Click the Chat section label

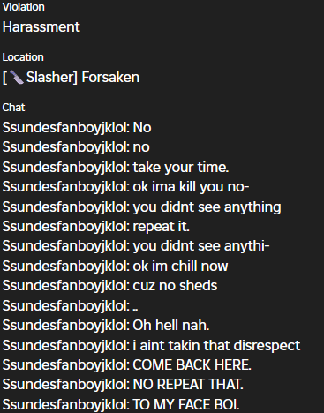click(x=13, y=108)
